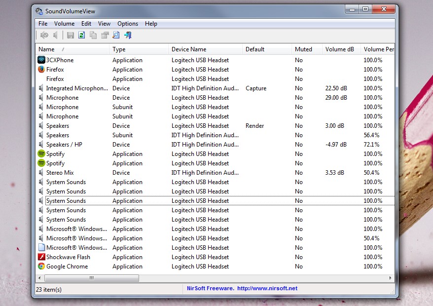The width and height of the screenshot is (433, 306).
Task: Sort by the Muted column header
Action: click(x=307, y=49)
